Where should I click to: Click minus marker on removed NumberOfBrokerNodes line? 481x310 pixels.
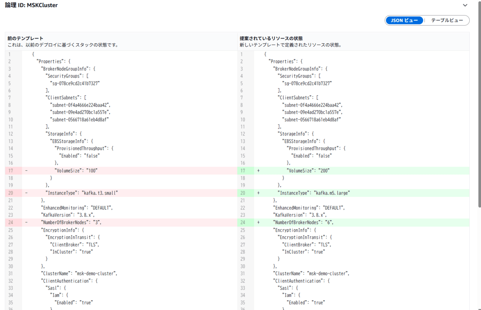coord(26,222)
